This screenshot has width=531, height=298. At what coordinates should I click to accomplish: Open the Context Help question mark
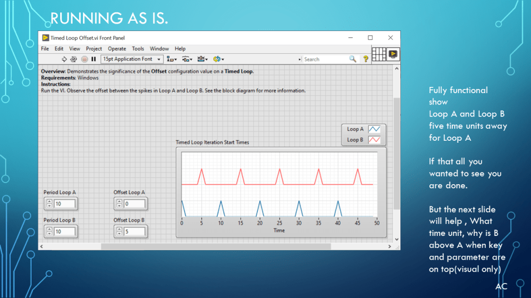coord(366,59)
